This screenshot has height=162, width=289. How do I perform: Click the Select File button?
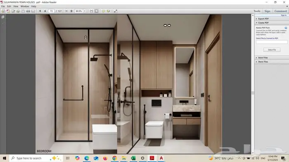(x=272, y=50)
